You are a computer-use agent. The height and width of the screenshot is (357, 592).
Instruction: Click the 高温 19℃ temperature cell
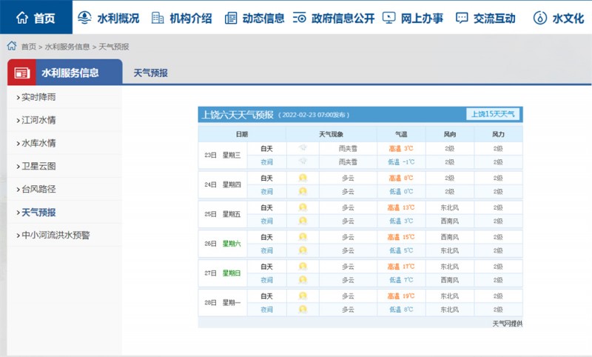401,296
